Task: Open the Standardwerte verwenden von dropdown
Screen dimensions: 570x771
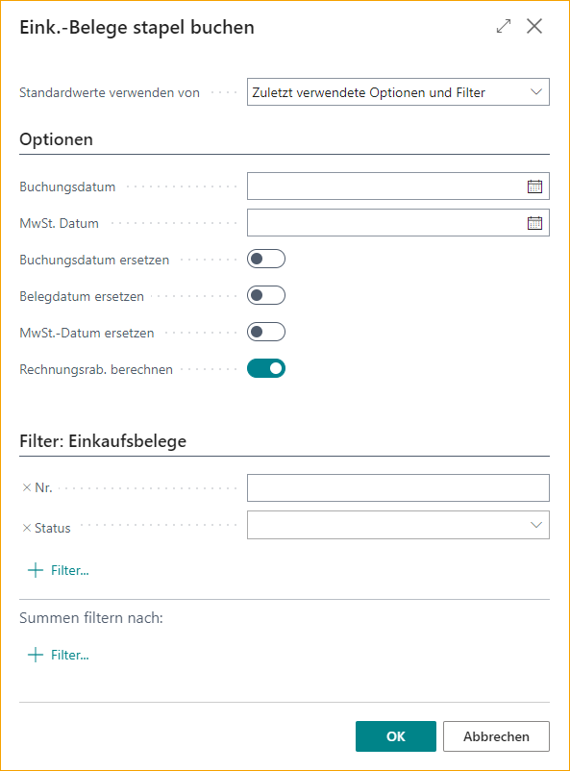Action: click(x=538, y=91)
